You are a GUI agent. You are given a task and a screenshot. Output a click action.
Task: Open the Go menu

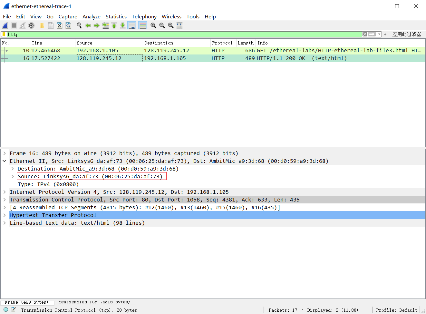(50, 16)
